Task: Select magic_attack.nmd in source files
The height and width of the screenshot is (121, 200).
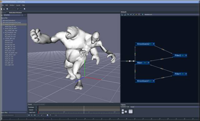Action: [x=10, y=55]
